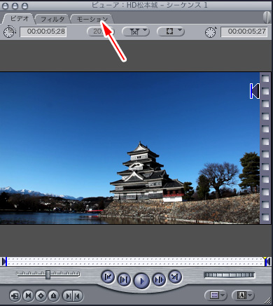Switch to the モーション tab
273x306 pixels.
pyautogui.click(x=92, y=19)
